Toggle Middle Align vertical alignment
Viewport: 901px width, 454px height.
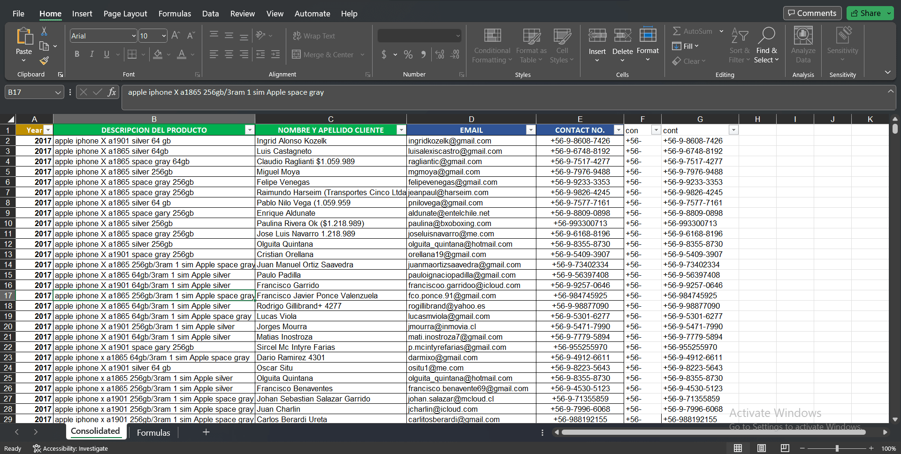tap(229, 35)
